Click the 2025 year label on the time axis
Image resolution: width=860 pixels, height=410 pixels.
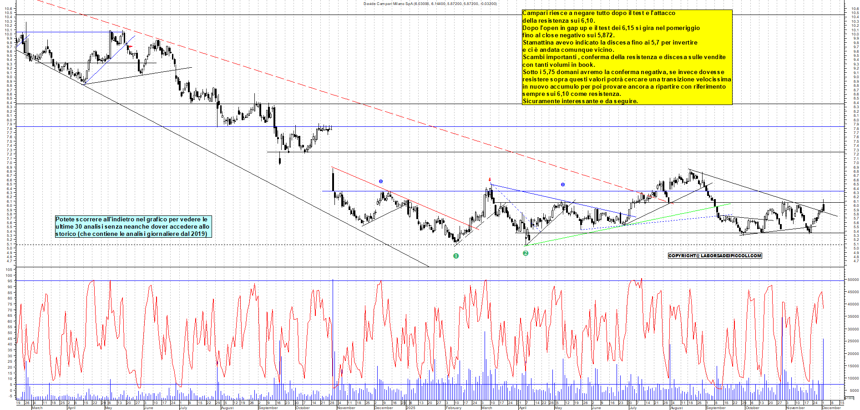click(411, 408)
